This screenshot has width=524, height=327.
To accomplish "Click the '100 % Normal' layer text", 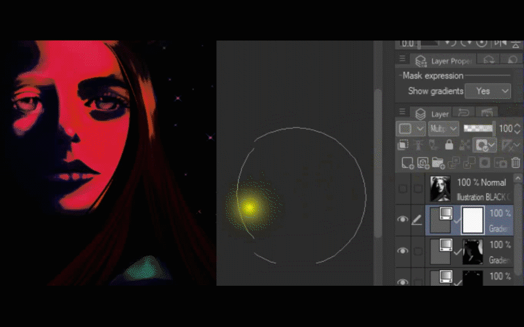I will 481,182.
